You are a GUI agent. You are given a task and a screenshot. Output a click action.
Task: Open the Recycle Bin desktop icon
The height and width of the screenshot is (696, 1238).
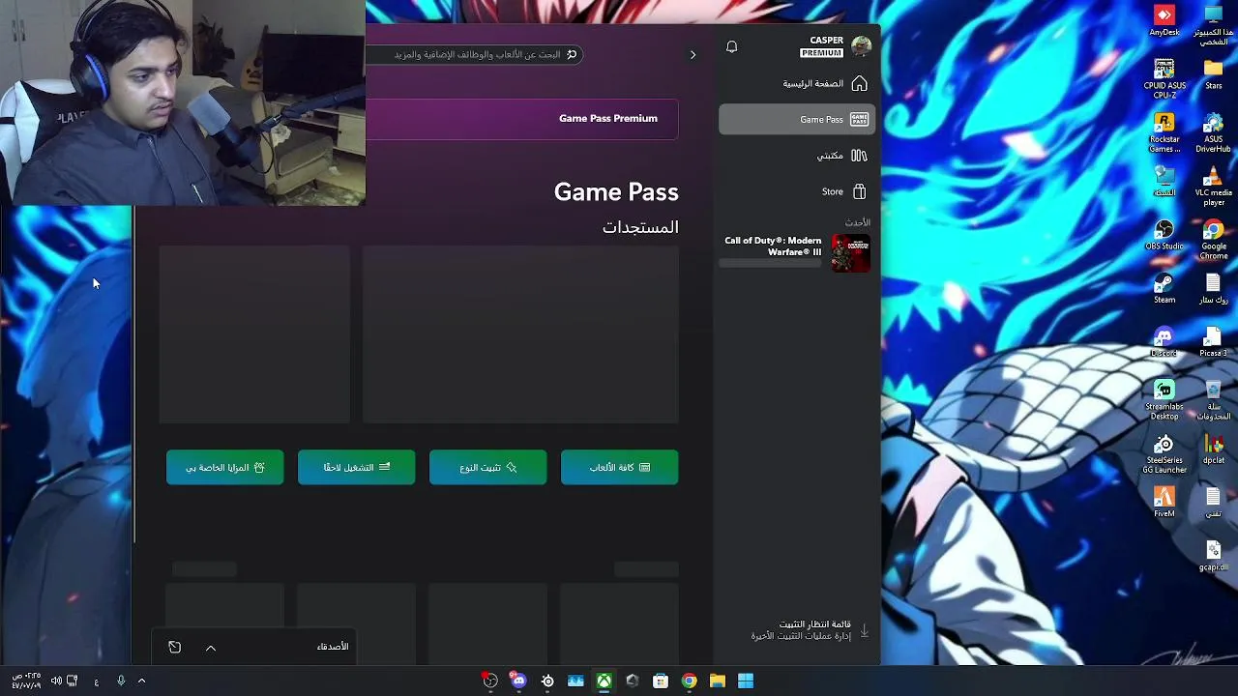(x=1213, y=400)
